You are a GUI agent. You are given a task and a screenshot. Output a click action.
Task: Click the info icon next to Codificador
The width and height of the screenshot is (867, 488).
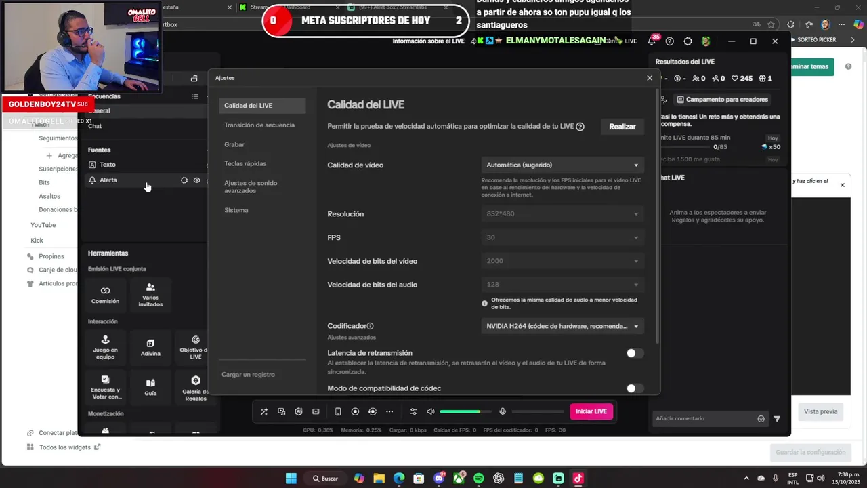pos(370,326)
